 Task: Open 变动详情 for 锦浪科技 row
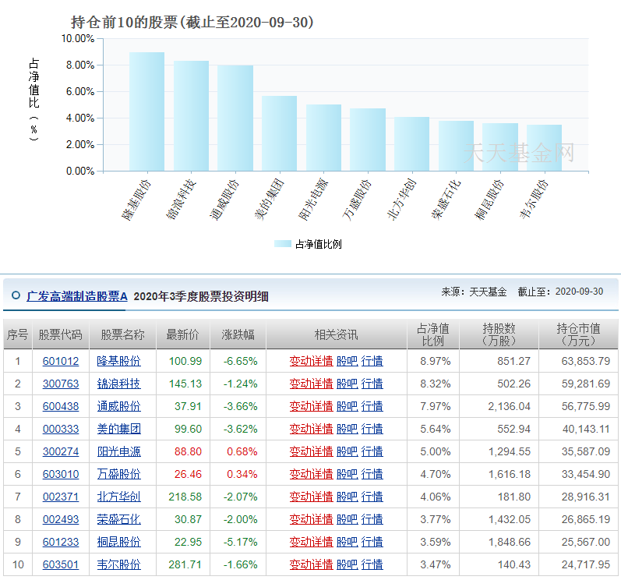pos(311,384)
